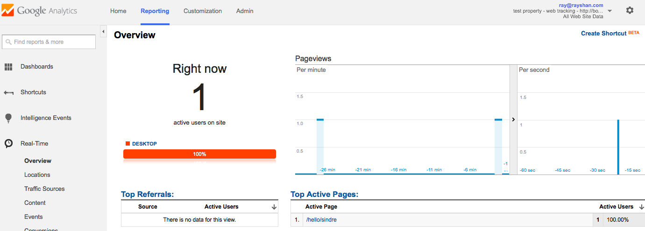The width and height of the screenshot is (645, 231).
Task: Click the Google Analytics logo icon
Action: tap(8, 11)
